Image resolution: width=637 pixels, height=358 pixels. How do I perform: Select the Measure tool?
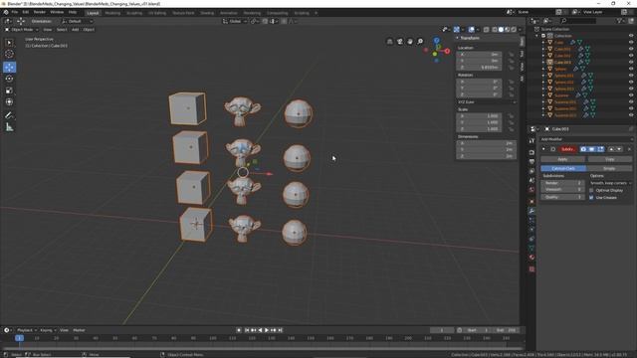point(9,127)
